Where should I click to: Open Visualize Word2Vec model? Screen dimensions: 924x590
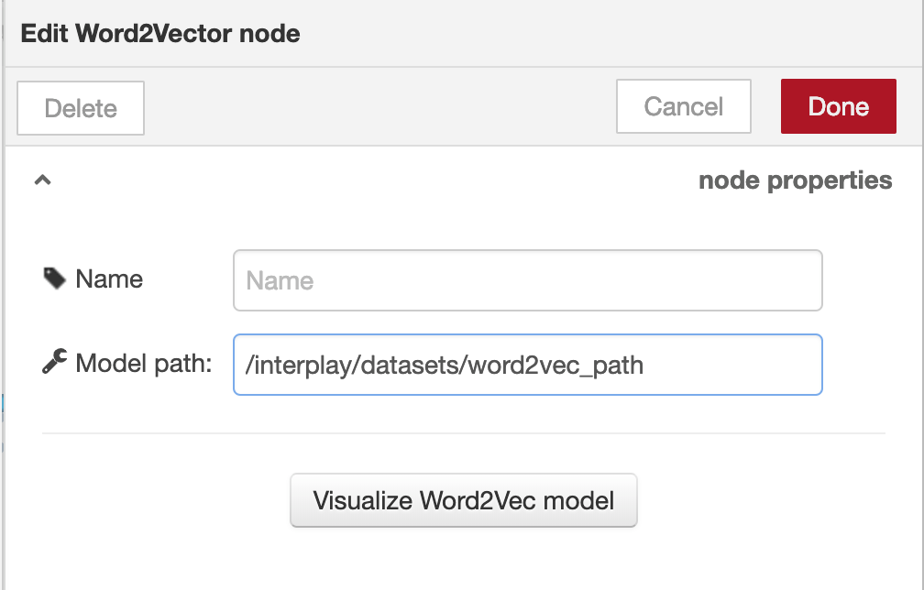[464, 500]
